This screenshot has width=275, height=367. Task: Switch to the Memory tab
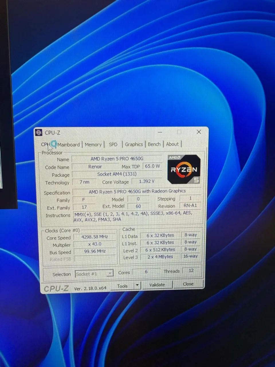point(93,145)
